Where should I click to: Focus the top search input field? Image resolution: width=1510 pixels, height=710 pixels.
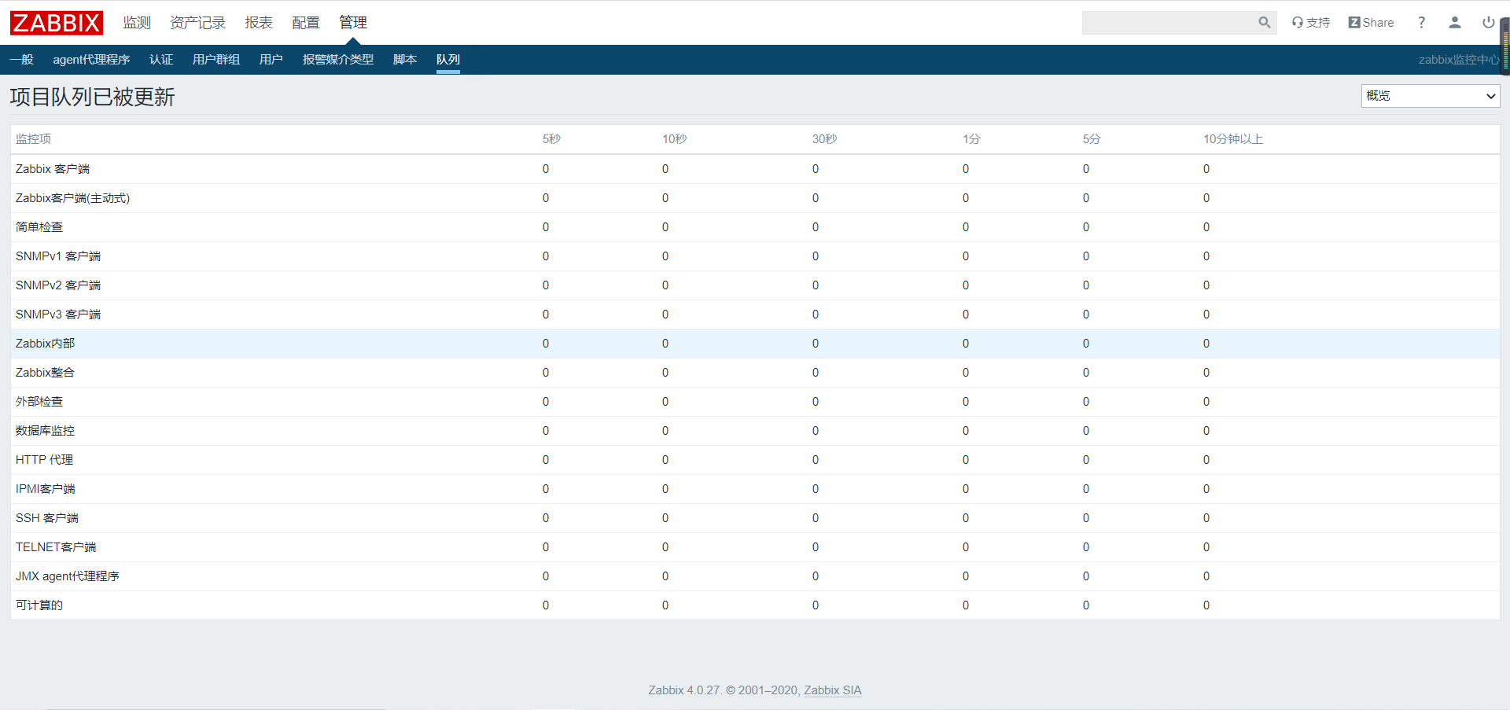pos(1169,23)
